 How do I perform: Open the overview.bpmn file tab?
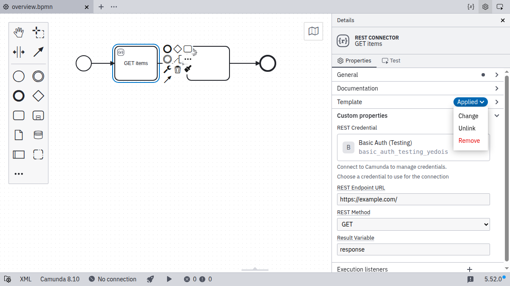pyautogui.click(x=47, y=7)
